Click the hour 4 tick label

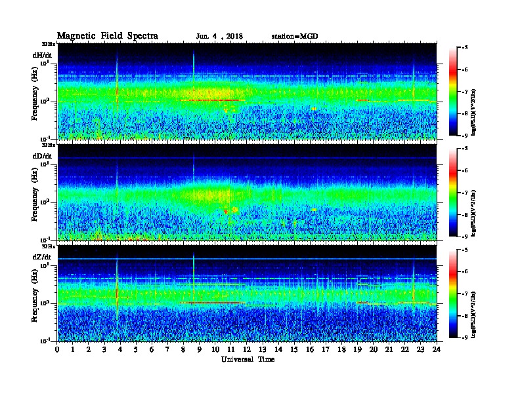pos(120,349)
